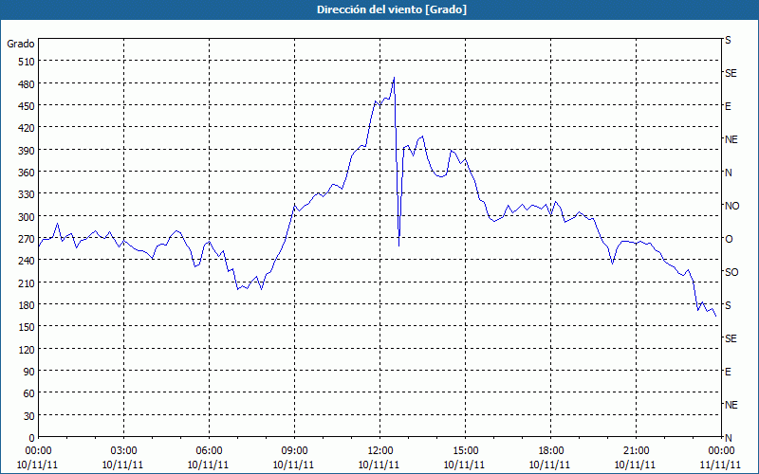Viewport: 759px width, 474px height.
Task: Click the SE compass label level with 480
Action: (x=731, y=74)
